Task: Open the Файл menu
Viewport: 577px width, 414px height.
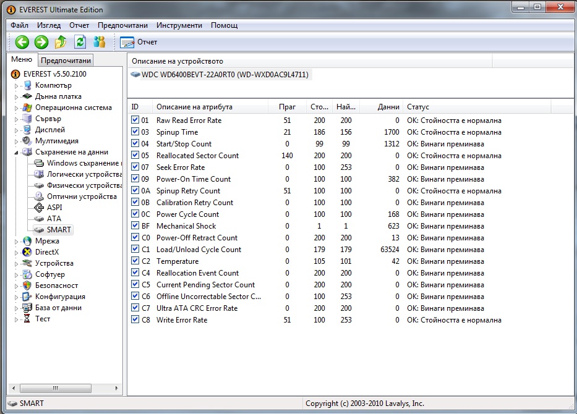Action: pyautogui.click(x=20, y=25)
